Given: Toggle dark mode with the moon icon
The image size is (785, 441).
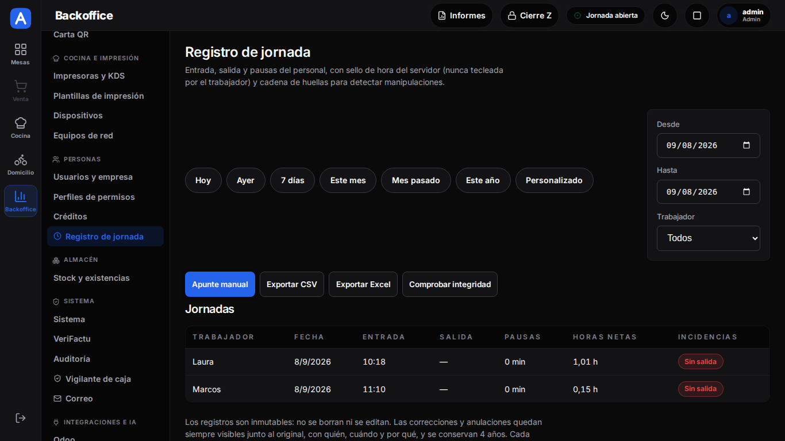Looking at the screenshot, I should click(665, 16).
